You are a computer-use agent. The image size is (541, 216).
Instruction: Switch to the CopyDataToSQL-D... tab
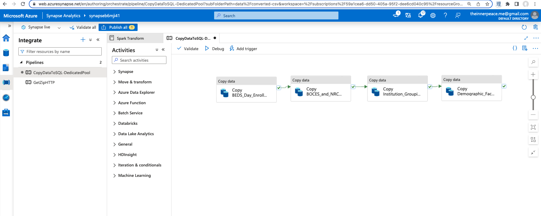pos(191,38)
